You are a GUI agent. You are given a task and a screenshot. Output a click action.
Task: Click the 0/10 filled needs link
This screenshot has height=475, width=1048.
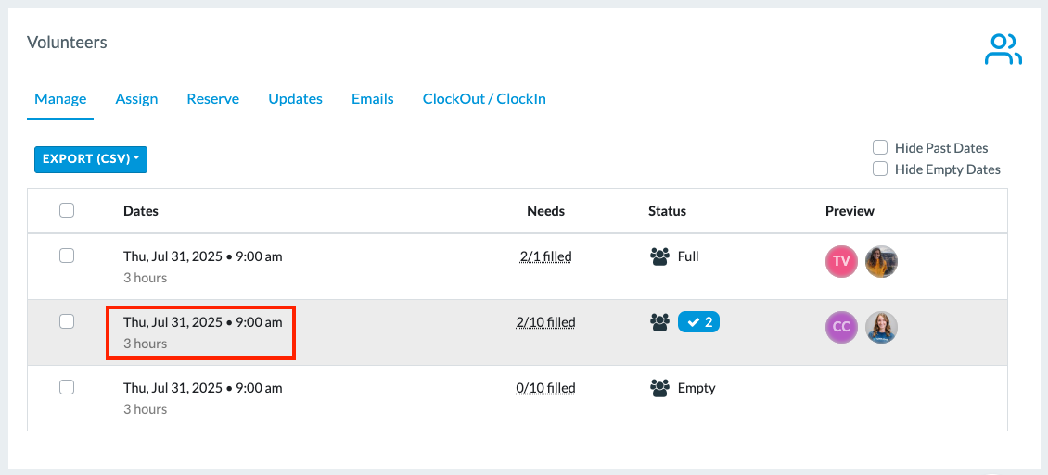pos(546,388)
